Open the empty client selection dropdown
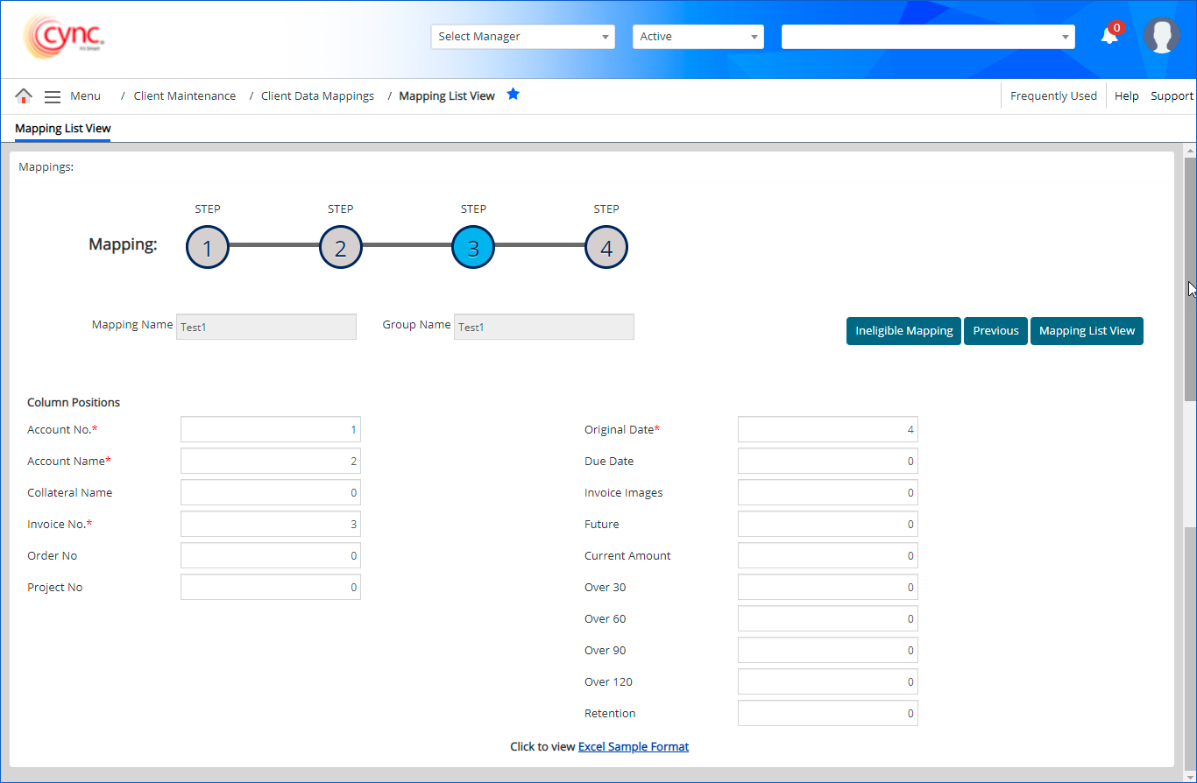 coord(927,37)
